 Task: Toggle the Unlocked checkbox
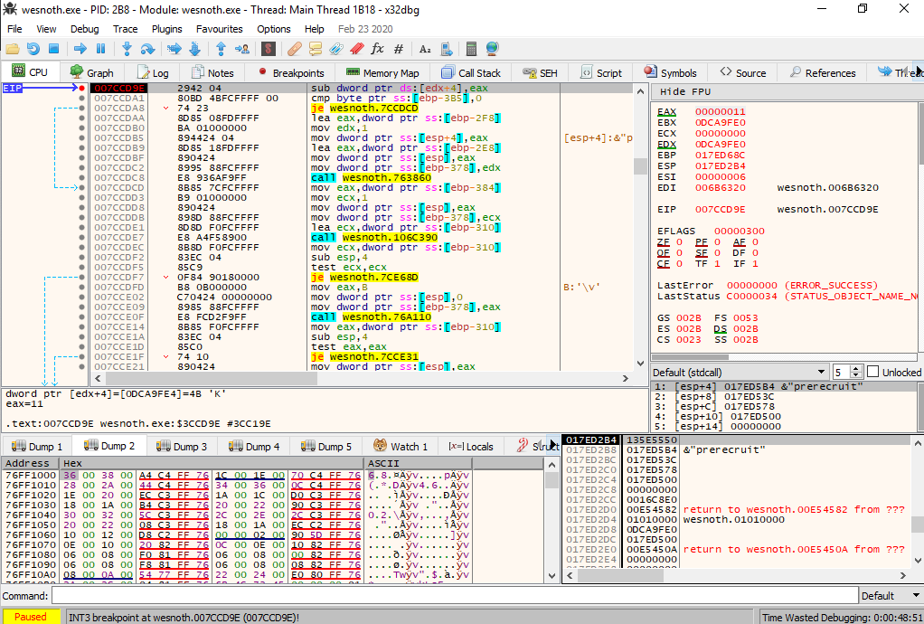[873, 372]
